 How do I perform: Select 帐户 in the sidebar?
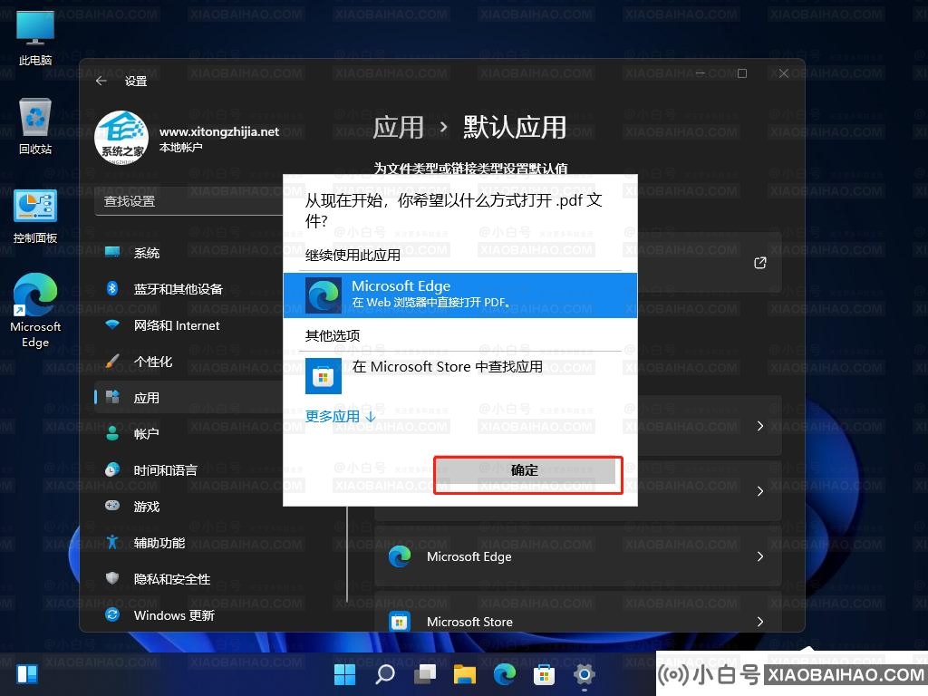(x=189, y=434)
